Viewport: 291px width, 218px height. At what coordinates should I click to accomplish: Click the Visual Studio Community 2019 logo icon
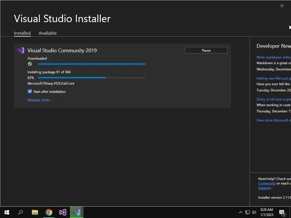point(21,50)
